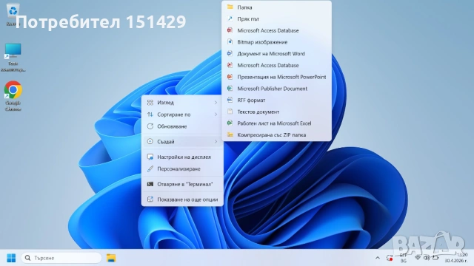Click the brush icon beside Персонализиране

click(150, 169)
